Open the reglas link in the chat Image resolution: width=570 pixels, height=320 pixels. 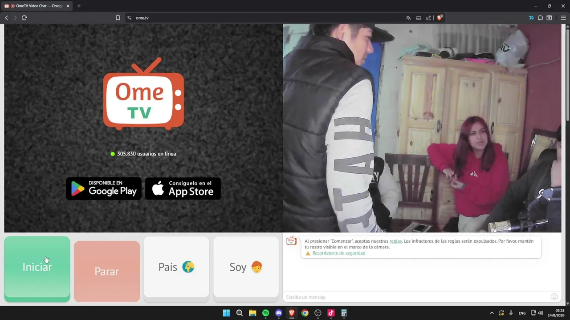(395, 241)
